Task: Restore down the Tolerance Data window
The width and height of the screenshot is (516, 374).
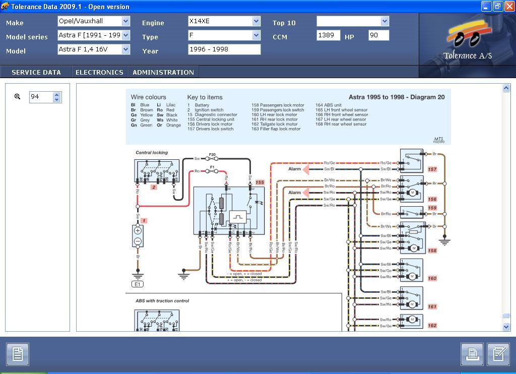Action: pos(498,6)
